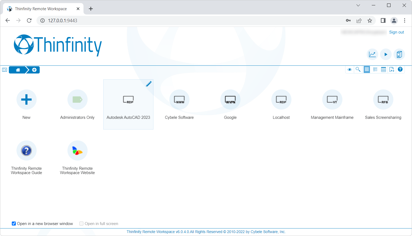Open the Chrome three-dot menu
The width and height of the screenshot is (412, 236).
coord(404,20)
